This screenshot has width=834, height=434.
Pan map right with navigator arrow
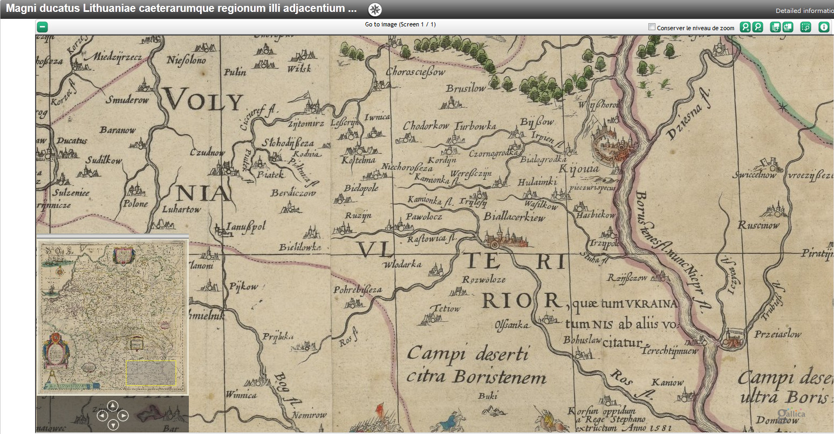123,415
